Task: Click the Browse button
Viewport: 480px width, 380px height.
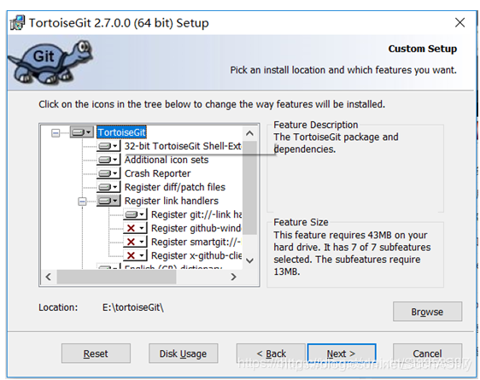Action: click(427, 312)
